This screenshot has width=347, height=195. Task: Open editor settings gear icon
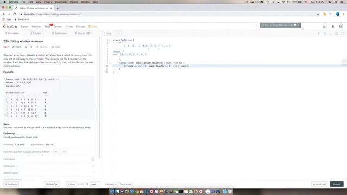(337, 34)
